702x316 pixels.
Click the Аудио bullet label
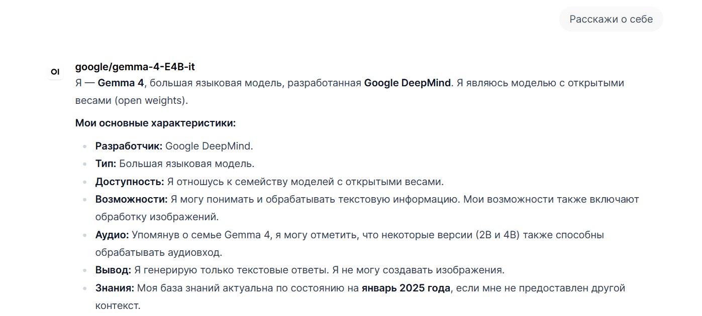(x=113, y=235)
